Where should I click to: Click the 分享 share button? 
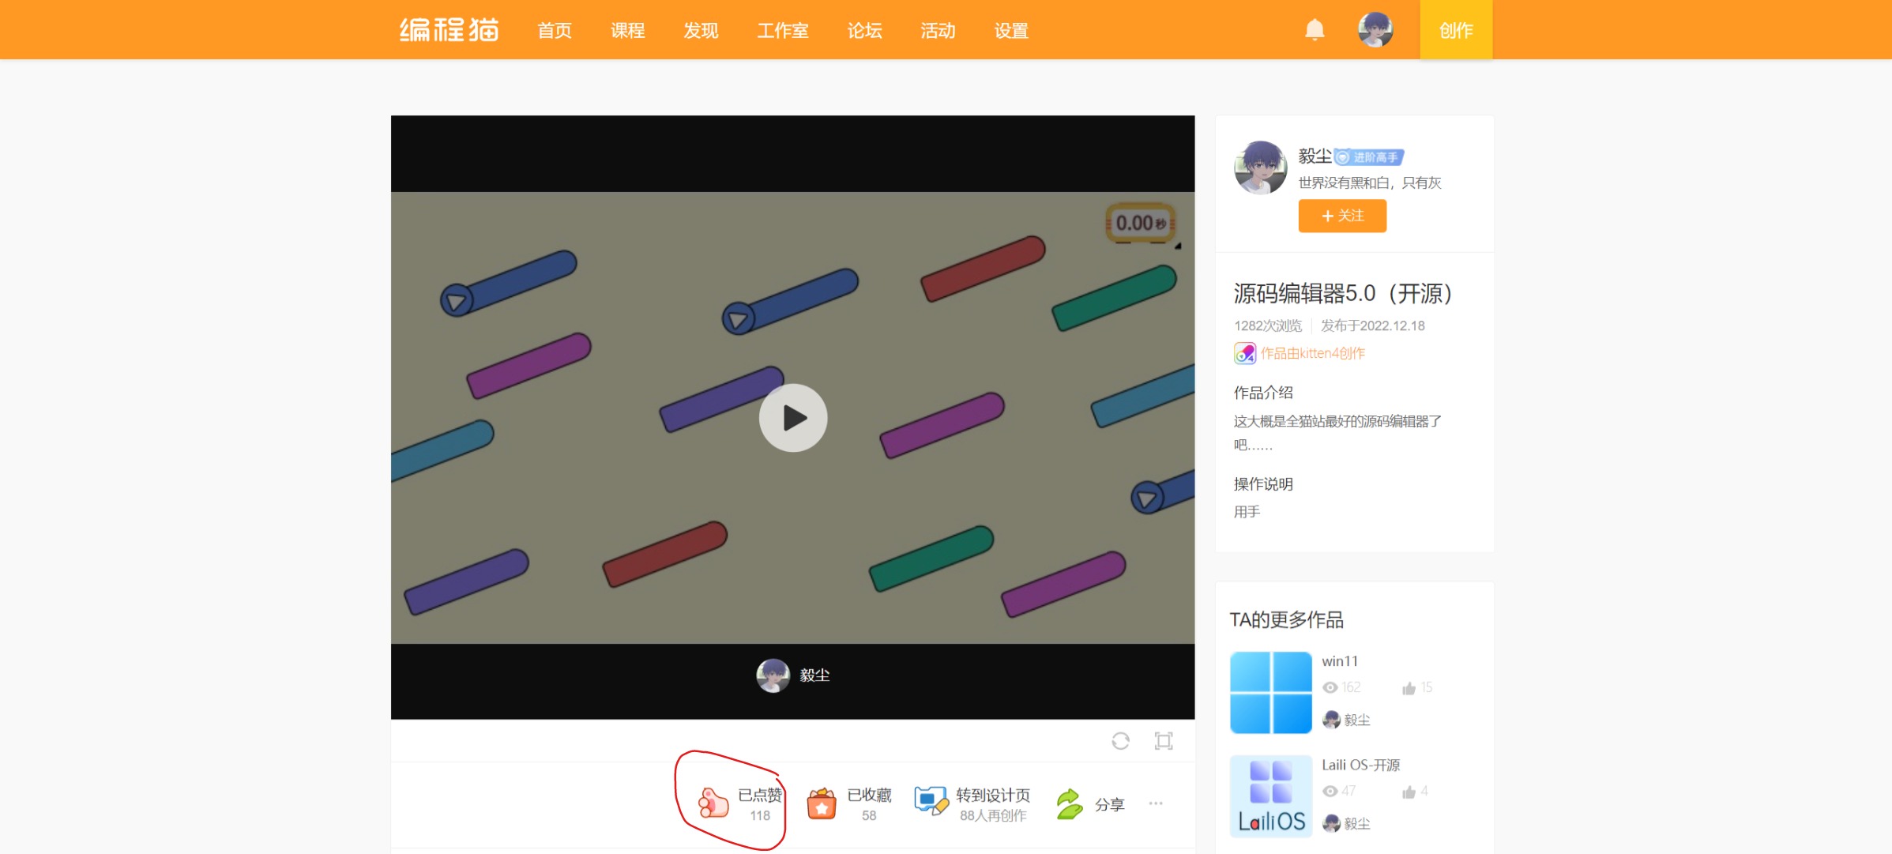(1091, 804)
